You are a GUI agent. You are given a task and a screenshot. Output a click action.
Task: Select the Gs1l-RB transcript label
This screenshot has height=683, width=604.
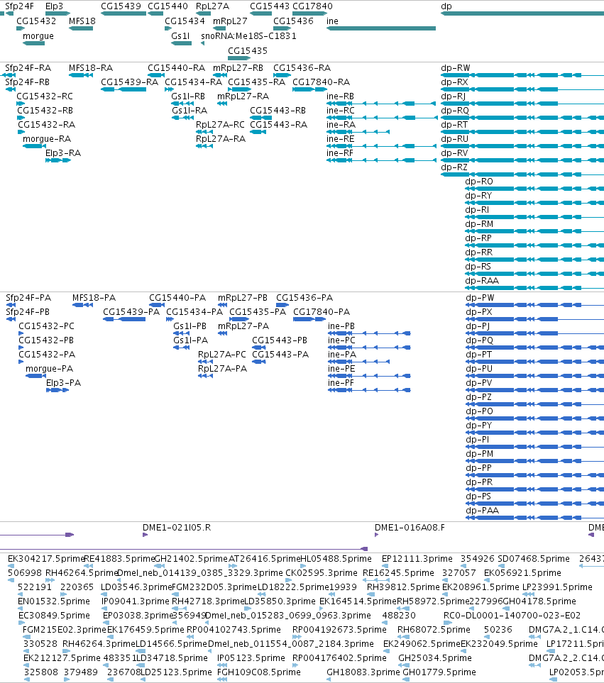pos(188,96)
